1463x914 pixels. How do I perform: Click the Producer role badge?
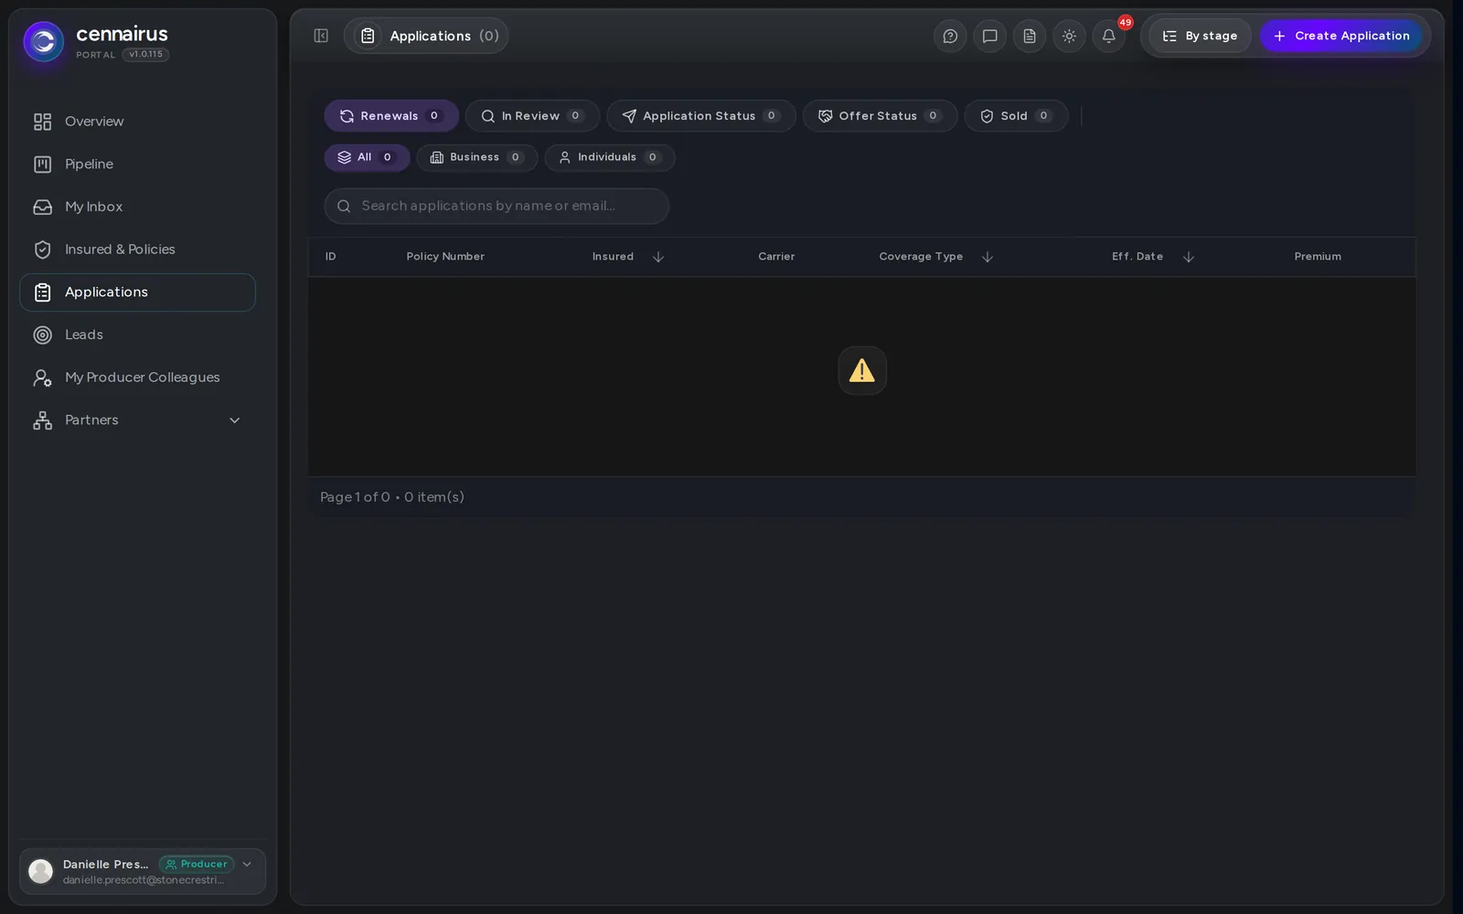[x=197, y=865]
